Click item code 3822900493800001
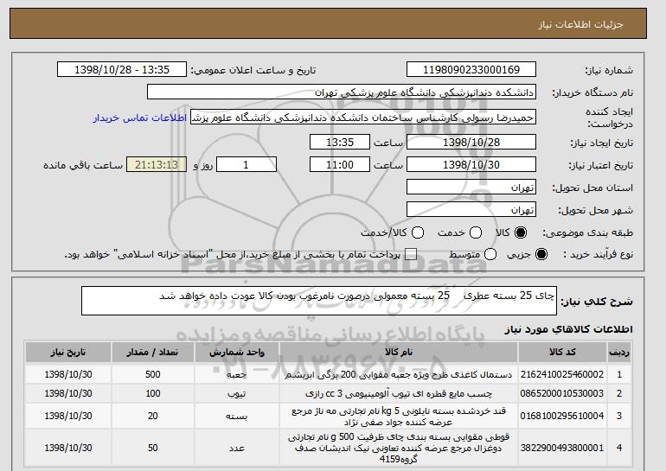 pyautogui.click(x=562, y=448)
